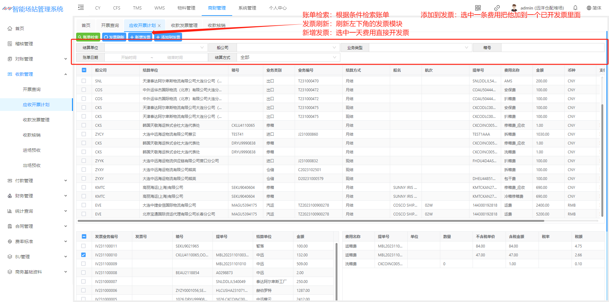The width and height of the screenshot is (609, 302).
Task: Click the globe language icon
Action: [589, 8]
